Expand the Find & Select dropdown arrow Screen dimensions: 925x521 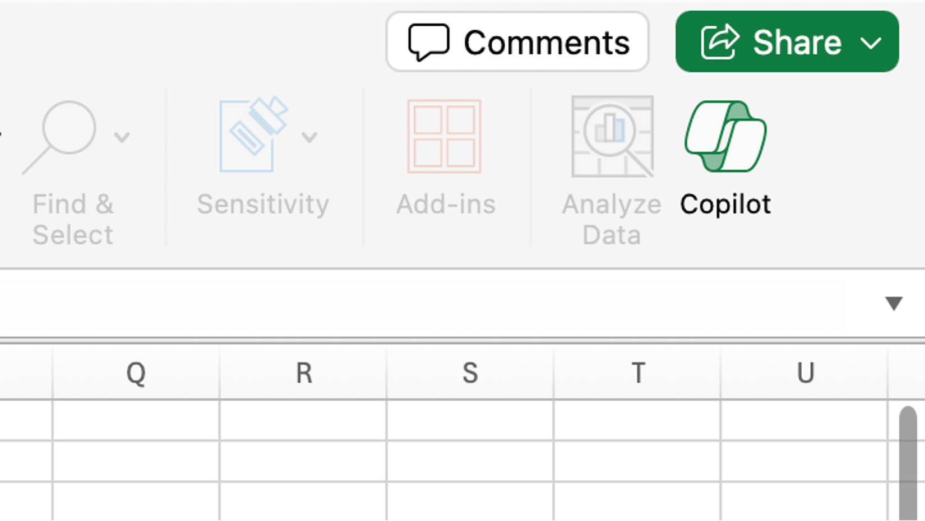click(122, 136)
